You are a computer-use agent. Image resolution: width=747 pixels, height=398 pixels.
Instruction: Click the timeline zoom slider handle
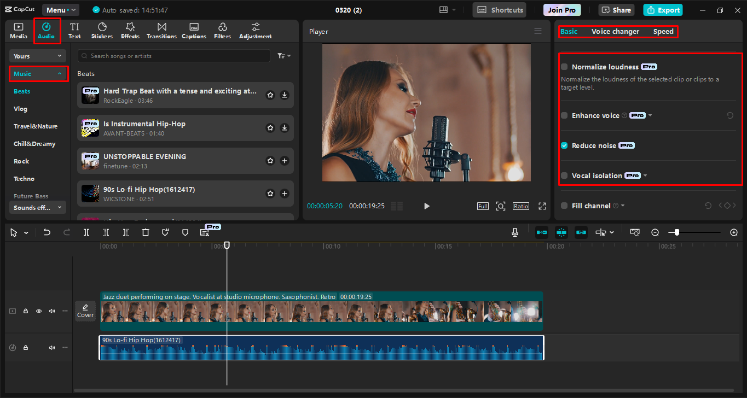pyautogui.click(x=677, y=232)
